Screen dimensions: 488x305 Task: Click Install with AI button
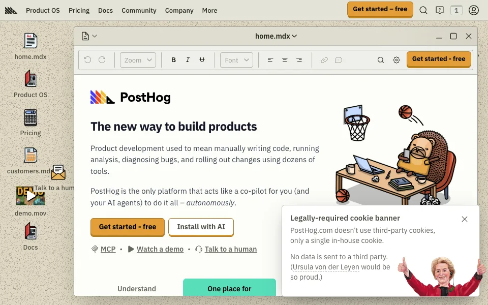click(x=201, y=227)
